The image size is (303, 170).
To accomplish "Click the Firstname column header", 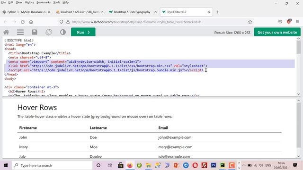I will [28, 128].
